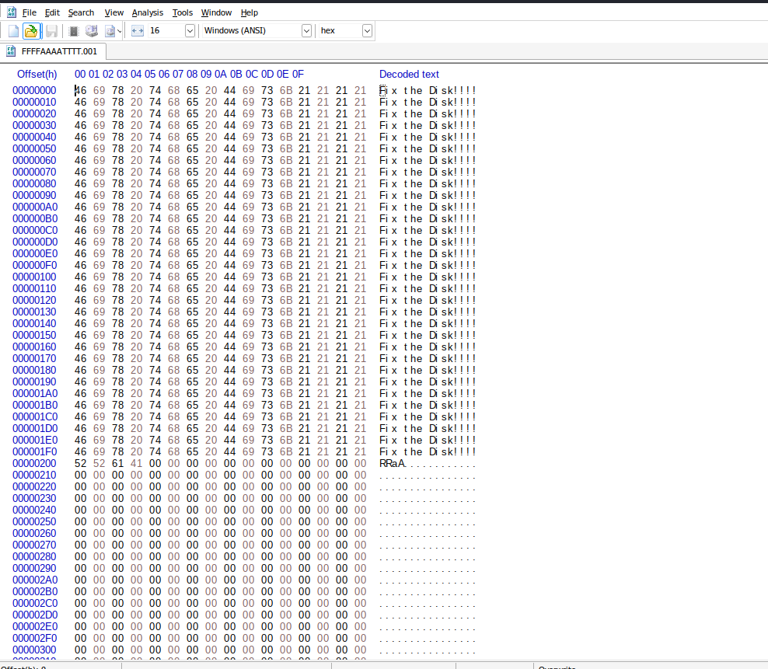The image size is (768, 669).
Task: Select byte 78 in row 00000150
Action: 118,336
